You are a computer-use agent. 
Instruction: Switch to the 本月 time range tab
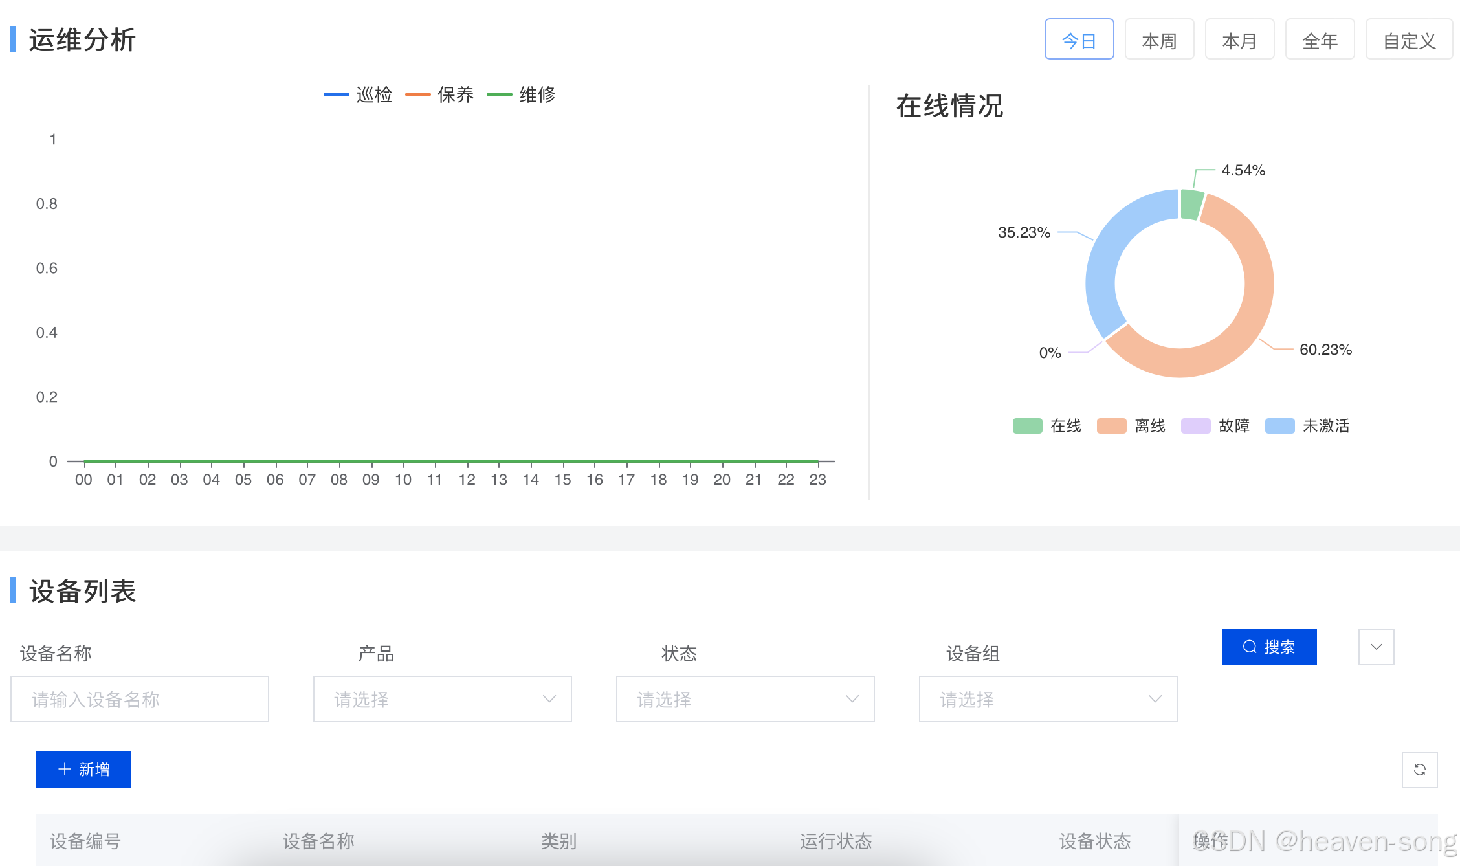point(1239,39)
